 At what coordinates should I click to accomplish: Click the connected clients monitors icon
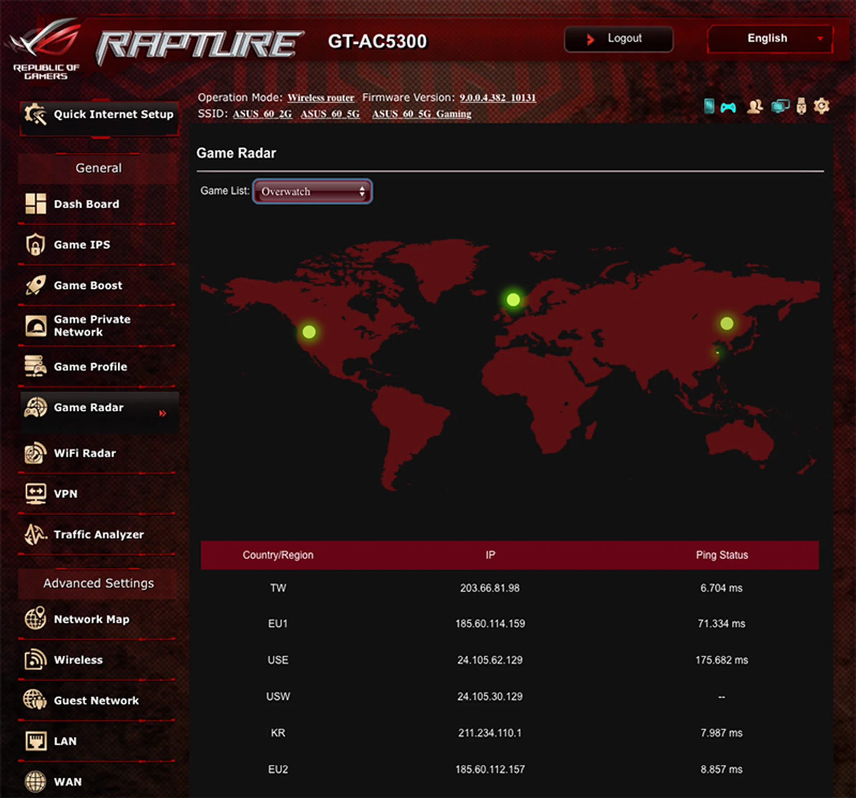[780, 106]
